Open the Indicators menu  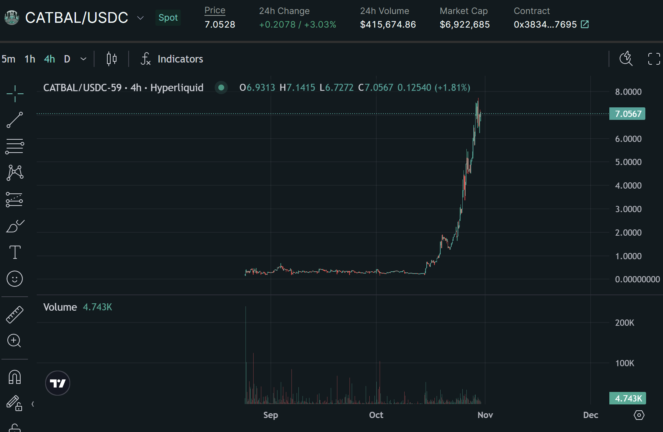172,59
